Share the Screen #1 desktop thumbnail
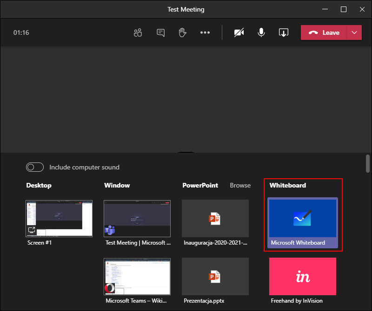 click(x=59, y=219)
